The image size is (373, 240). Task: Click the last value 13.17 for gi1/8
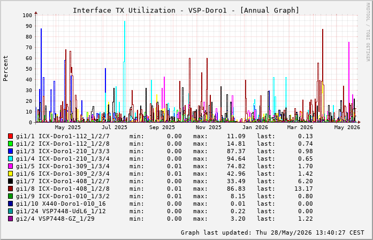303,189
